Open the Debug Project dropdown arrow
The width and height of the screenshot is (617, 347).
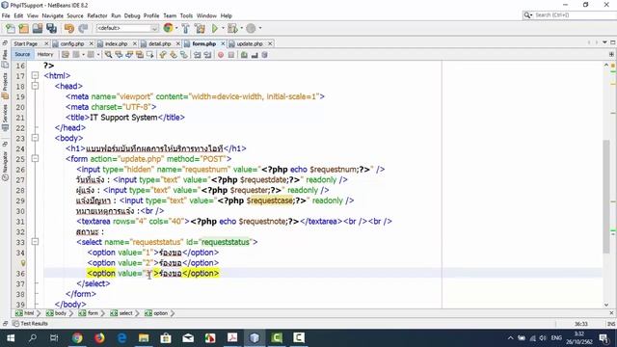(241, 28)
